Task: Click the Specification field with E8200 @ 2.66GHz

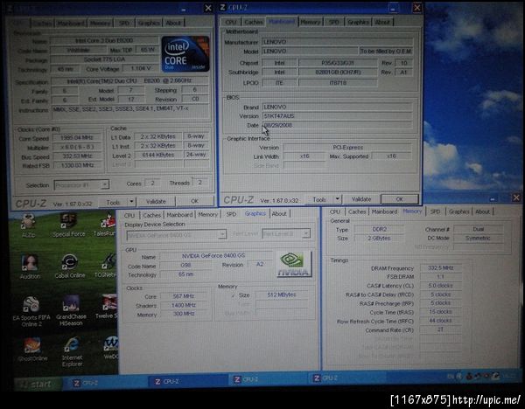Action: coord(129,81)
